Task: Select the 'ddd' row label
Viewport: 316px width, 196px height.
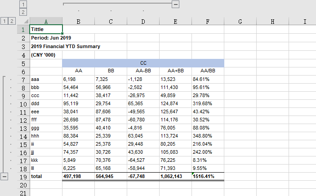Action: [x=46, y=104]
